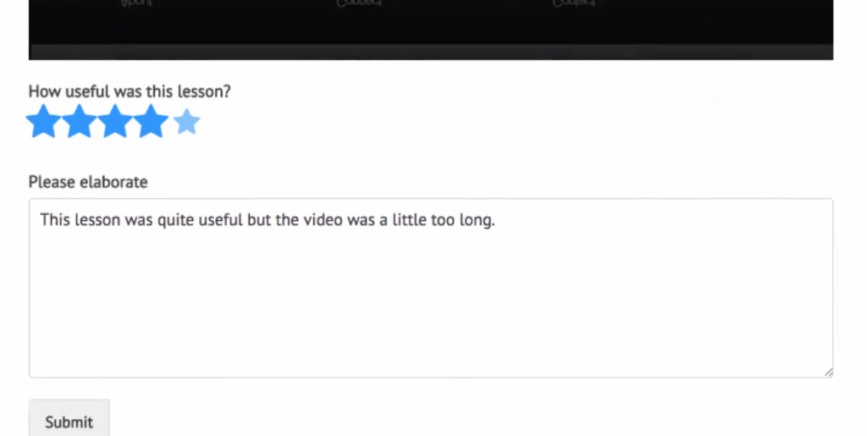Set rating to one star
Screen dimensions: 867x436
[x=43, y=121]
